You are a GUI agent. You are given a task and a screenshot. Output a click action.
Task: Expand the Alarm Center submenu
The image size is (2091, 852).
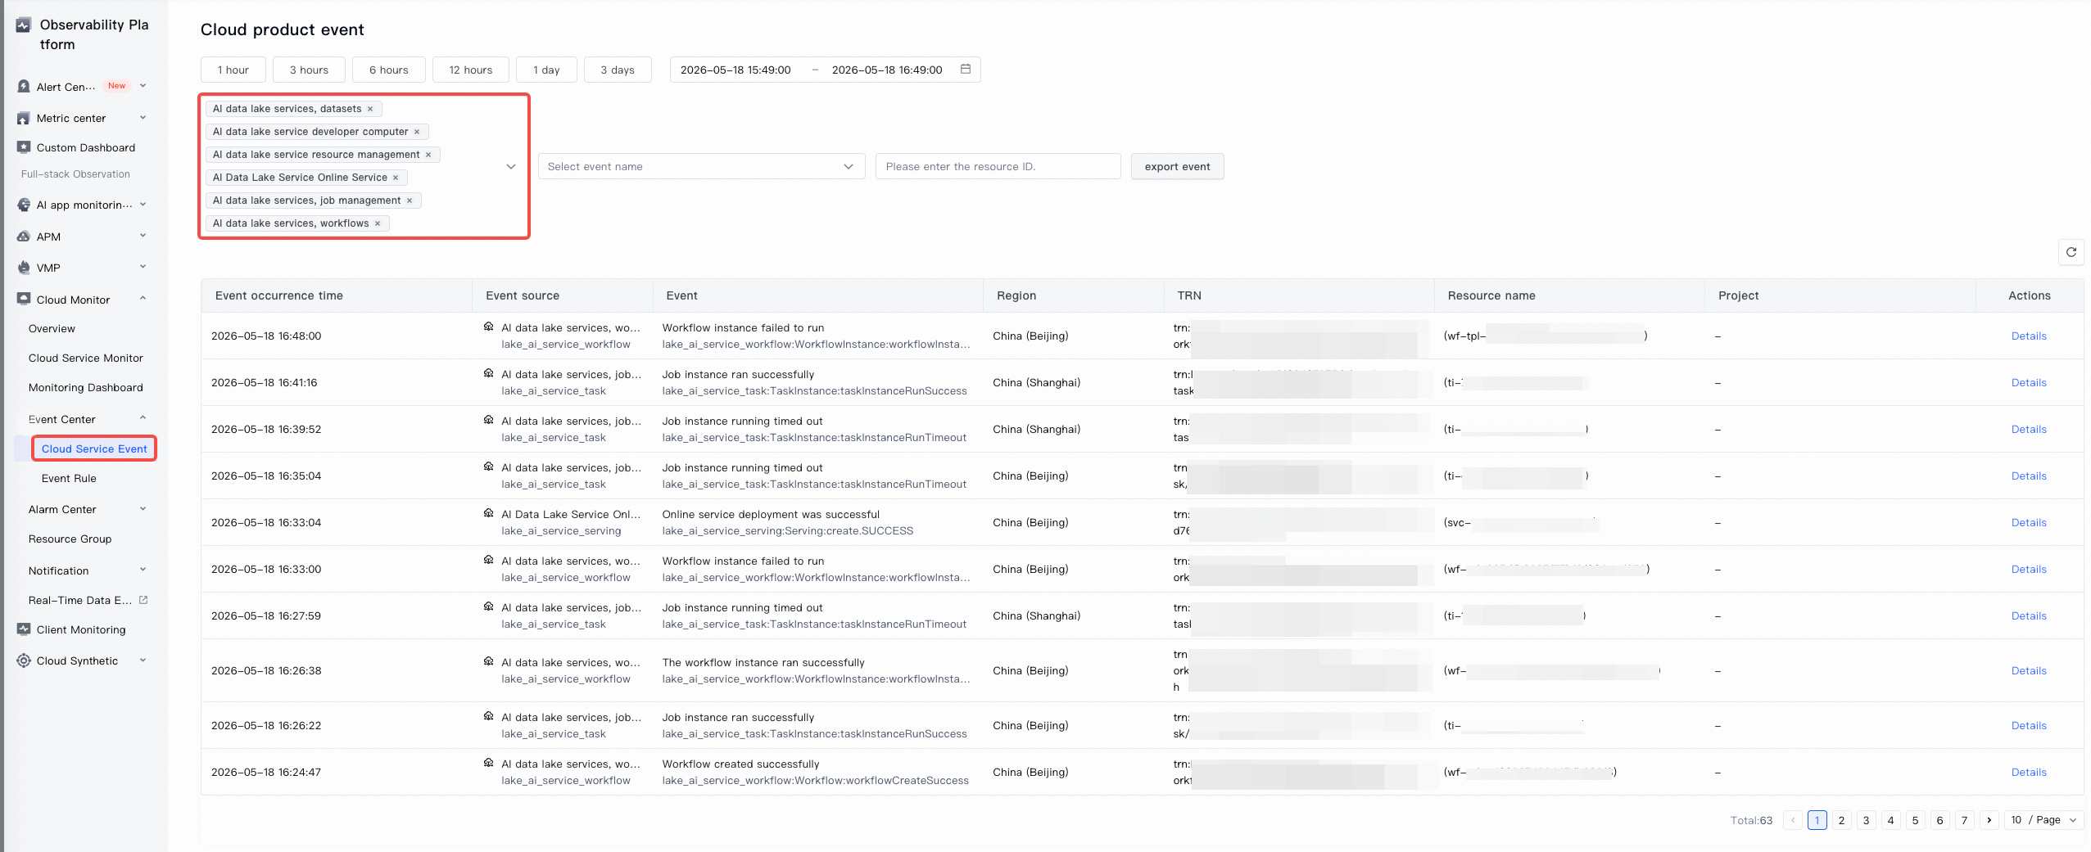(x=143, y=509)
